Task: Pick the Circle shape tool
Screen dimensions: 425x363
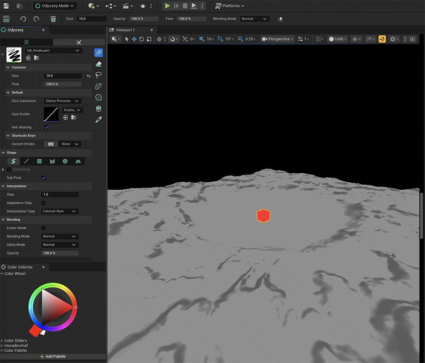Action: point(65,161)
